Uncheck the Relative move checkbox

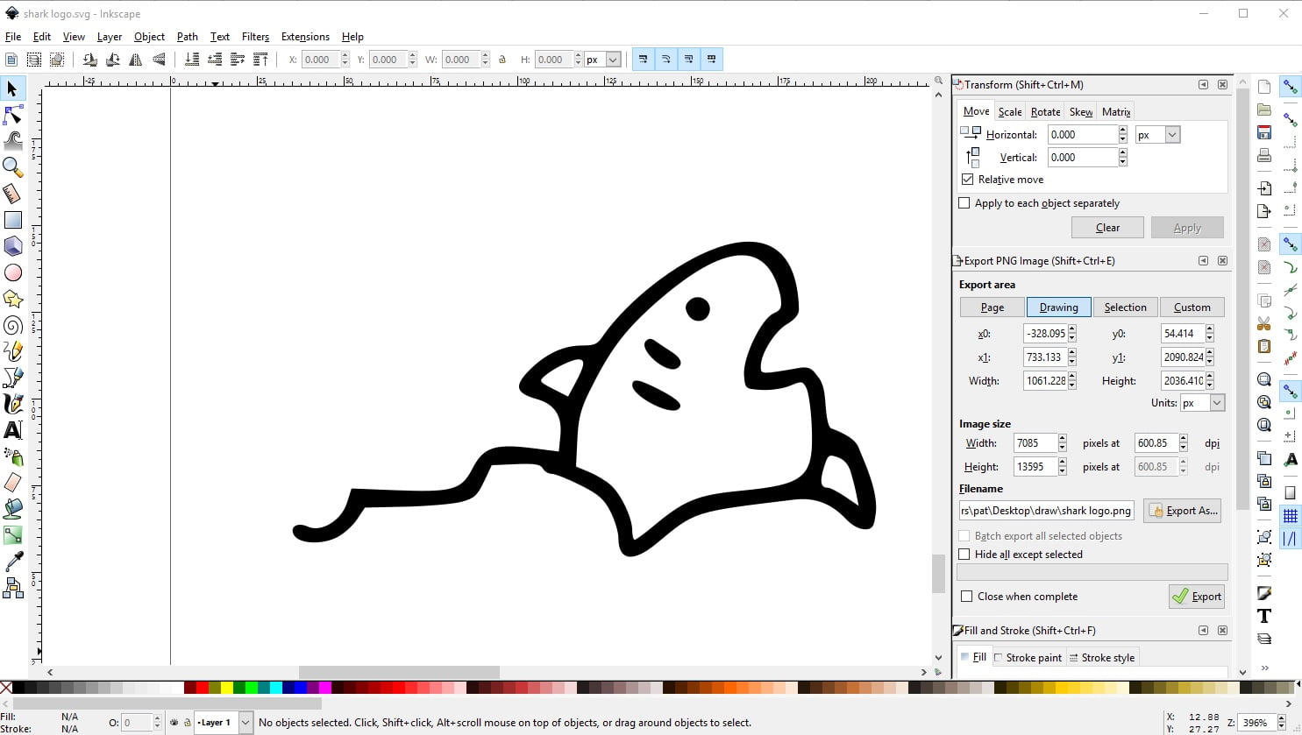click(x=968, y=180)
